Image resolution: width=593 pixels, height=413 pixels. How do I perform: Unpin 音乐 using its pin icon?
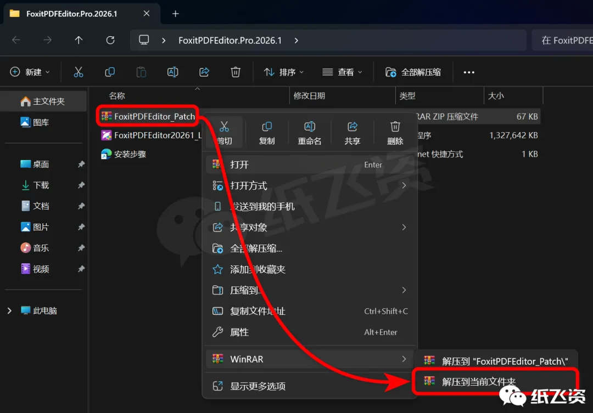pyautogui.click(x=81, y=248)
